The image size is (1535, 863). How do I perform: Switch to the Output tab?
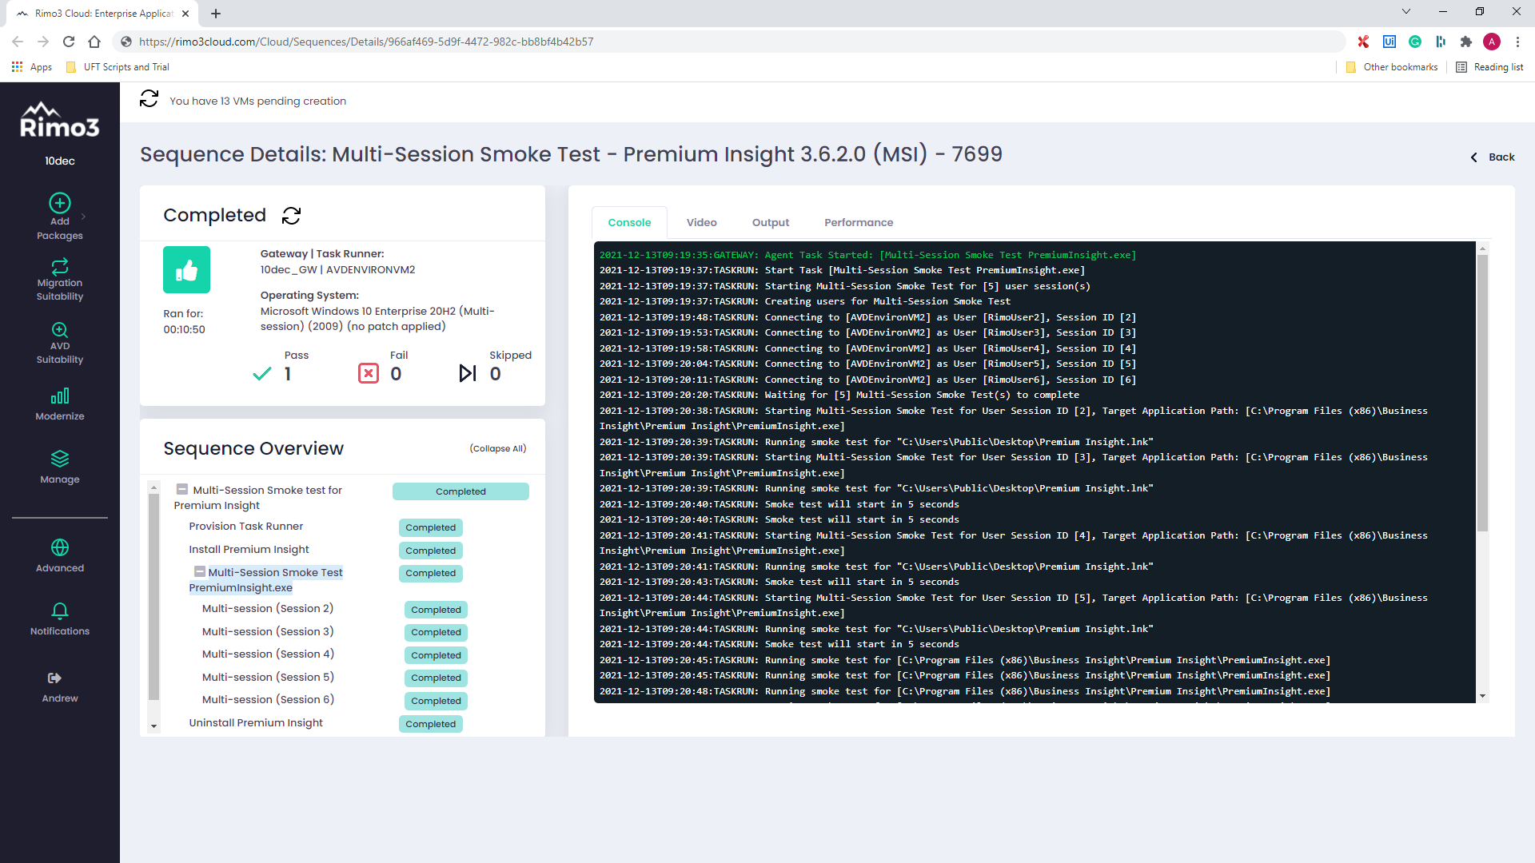coord(770,222)
